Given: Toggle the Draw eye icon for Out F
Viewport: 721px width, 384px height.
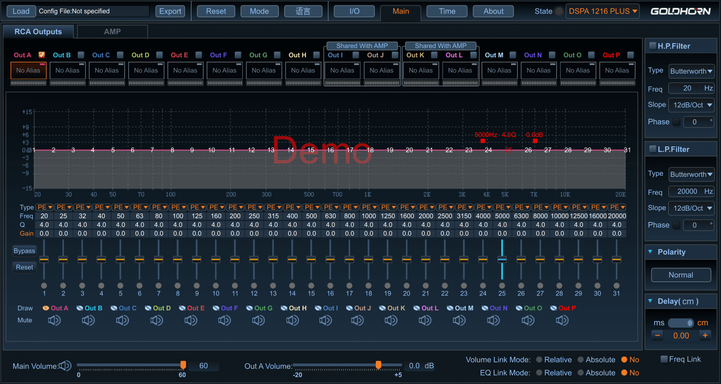Looking at the screenshot, I should point(216,308).
